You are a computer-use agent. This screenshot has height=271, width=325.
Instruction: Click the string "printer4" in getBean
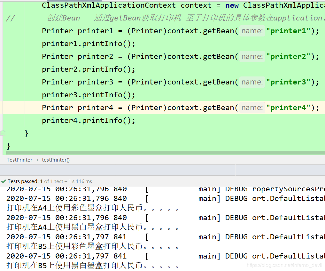click(x=288, y=108)
